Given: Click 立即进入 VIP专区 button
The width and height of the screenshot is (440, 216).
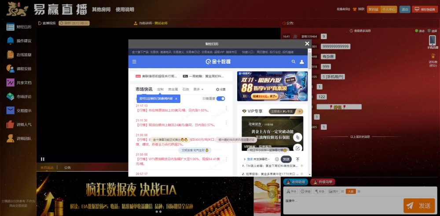Looking at the screenshot, I should [x=286, y=111].
